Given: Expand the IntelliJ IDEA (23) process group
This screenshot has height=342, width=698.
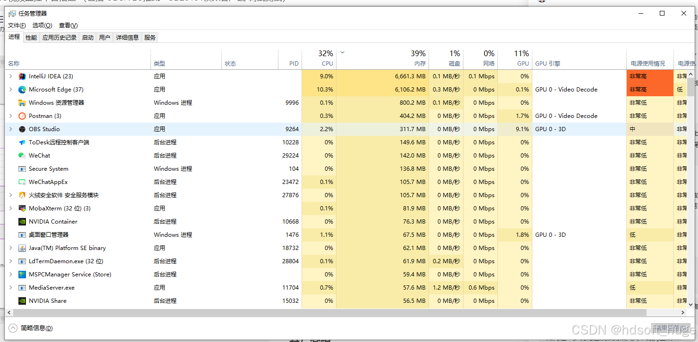Looking at the screenshot, I should pos(10,76).
